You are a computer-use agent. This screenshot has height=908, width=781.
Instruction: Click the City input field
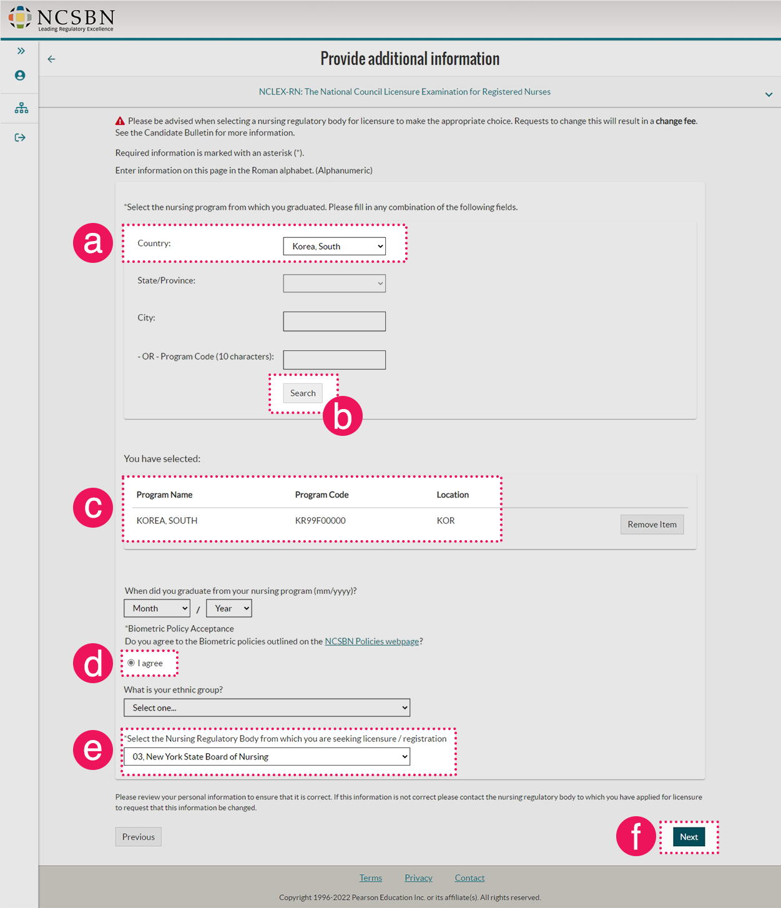pos(335,322)
